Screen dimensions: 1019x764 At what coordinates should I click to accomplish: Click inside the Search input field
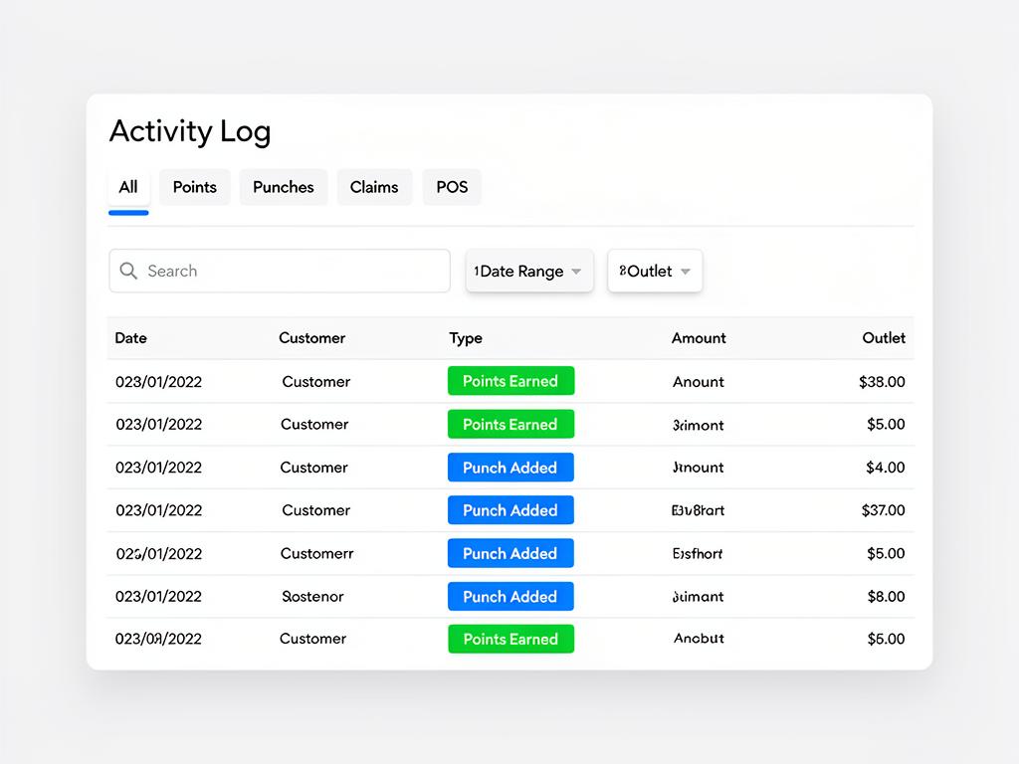coord(279,271)
